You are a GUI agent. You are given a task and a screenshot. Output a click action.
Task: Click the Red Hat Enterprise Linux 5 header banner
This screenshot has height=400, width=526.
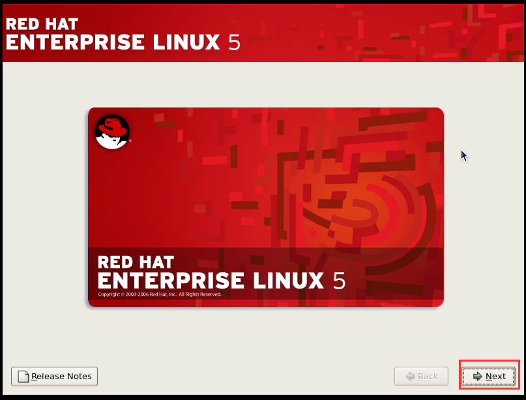(x=263, y=33)
